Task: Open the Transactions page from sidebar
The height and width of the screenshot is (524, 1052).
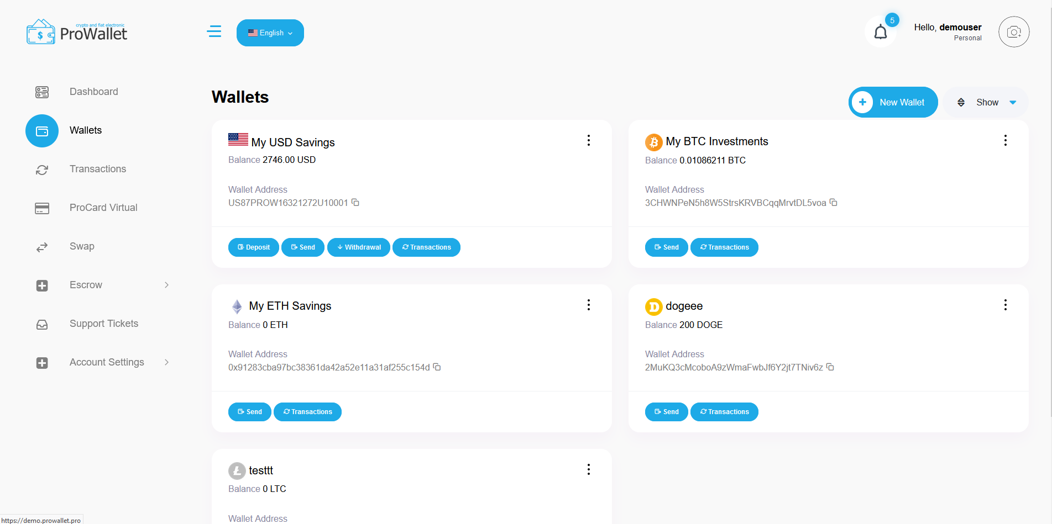Action: point(98,169)
